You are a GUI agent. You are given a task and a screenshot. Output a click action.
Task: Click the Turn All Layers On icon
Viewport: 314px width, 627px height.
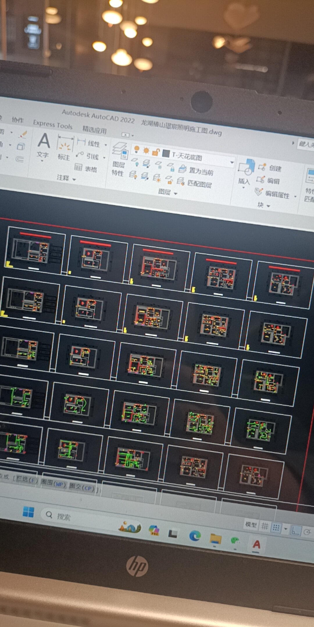point(133,174)
